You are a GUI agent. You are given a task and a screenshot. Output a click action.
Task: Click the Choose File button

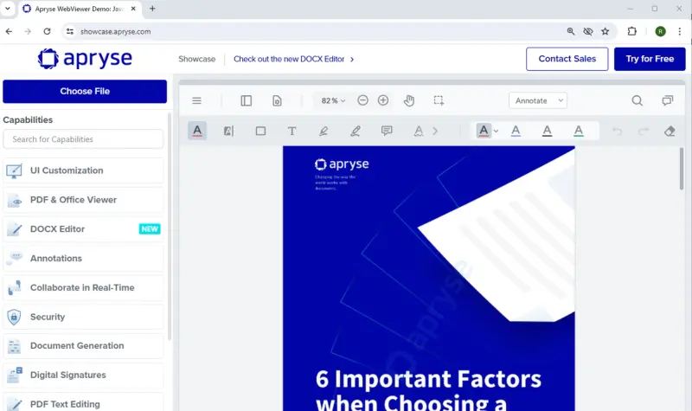click(85, 92)
